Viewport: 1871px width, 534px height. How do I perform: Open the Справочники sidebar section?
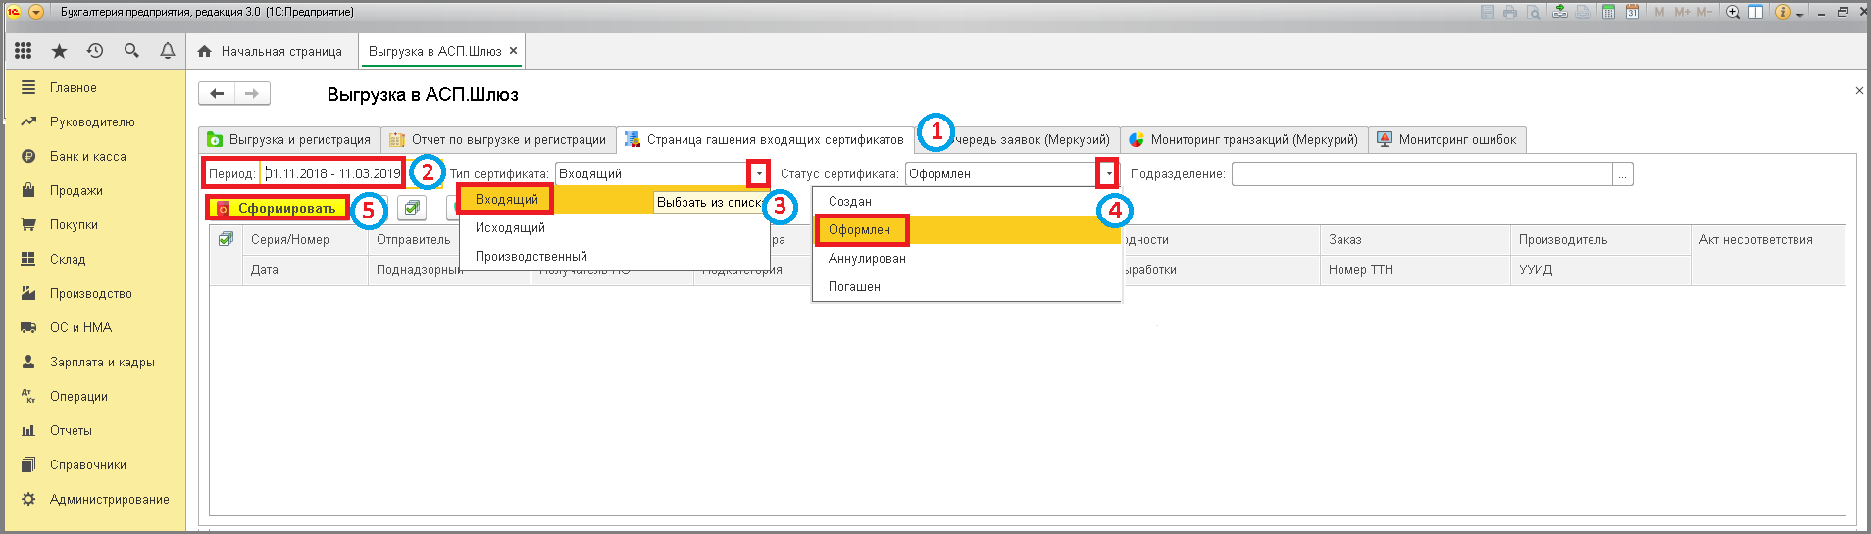95,464
